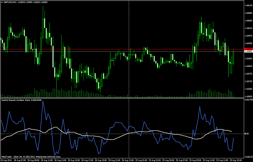Click the 0.001790 oscillator scale value
Screen dimensions: 253x162
(249, 100)
